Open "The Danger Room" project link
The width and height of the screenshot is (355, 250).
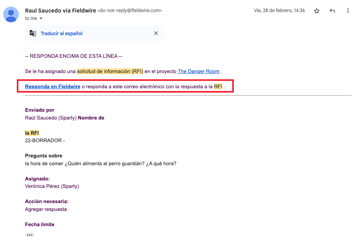click(199, 71)
